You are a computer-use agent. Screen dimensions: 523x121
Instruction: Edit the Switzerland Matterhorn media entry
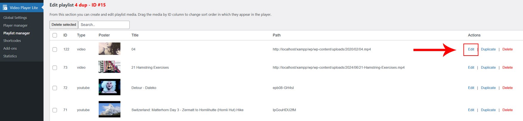click(x=471, y=110)
